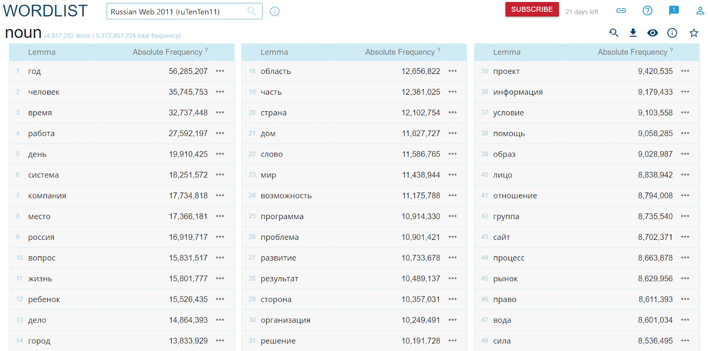708x351 pixels.
Task: Open the help question mark icon
Action: (647, 11)
